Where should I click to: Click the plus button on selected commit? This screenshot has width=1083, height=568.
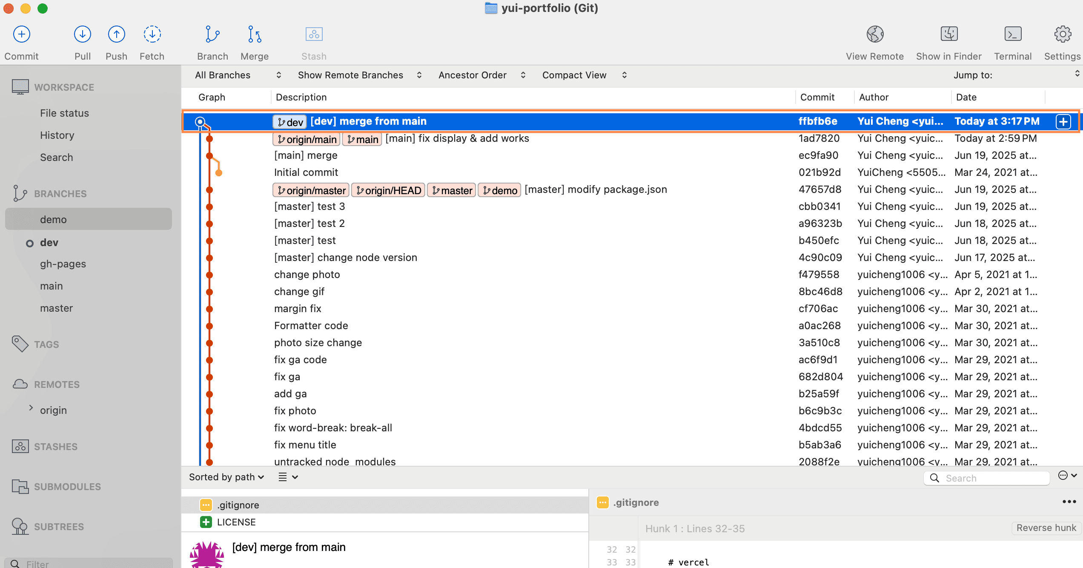tap(1063, 122)
